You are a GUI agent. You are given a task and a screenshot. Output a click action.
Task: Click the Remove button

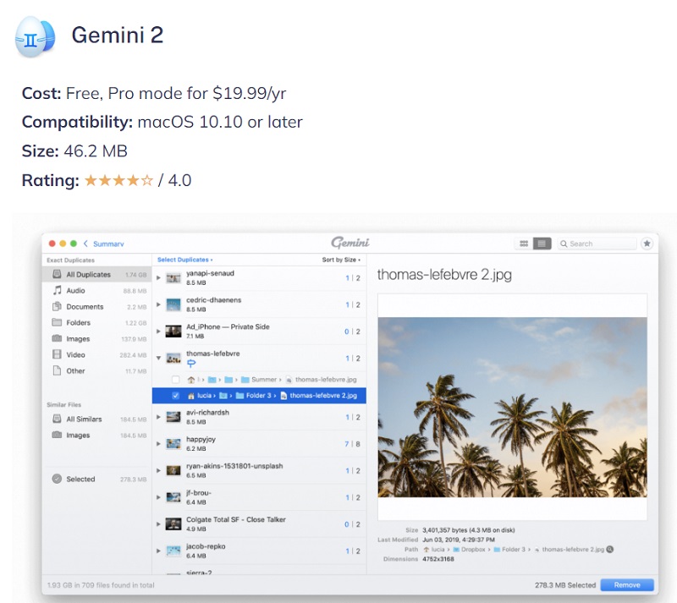point(626,584)
